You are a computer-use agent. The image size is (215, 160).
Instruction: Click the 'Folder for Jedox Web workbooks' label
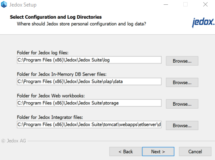[51, 96]
